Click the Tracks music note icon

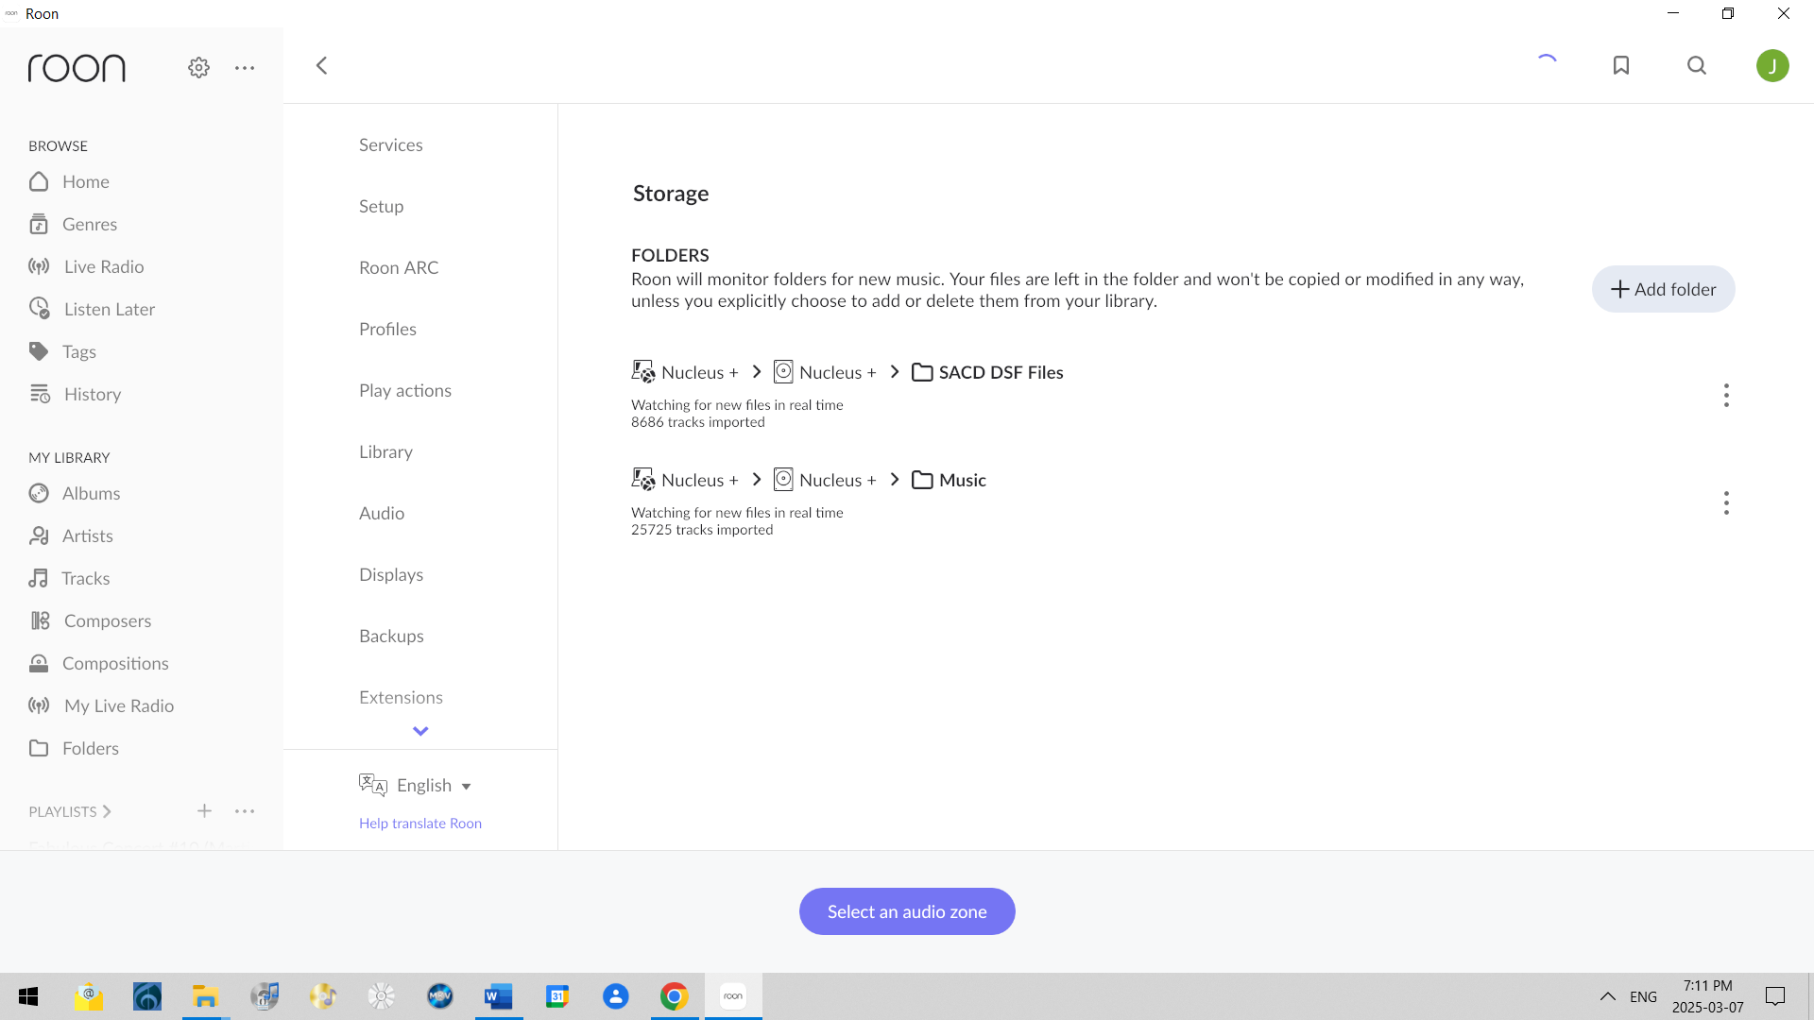38,578
